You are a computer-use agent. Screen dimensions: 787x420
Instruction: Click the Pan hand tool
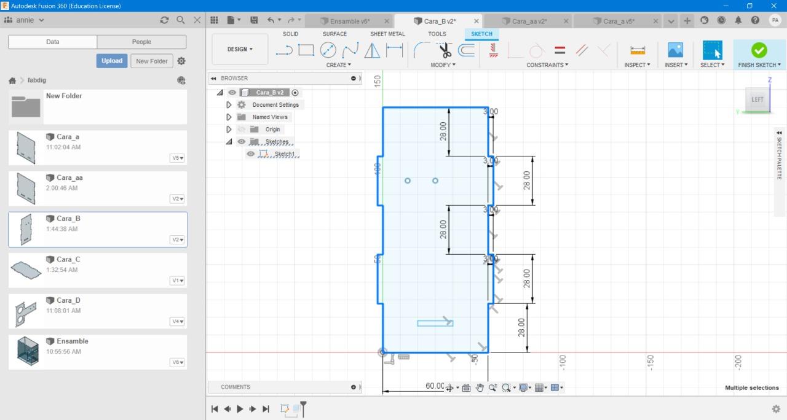coord(480,387)
